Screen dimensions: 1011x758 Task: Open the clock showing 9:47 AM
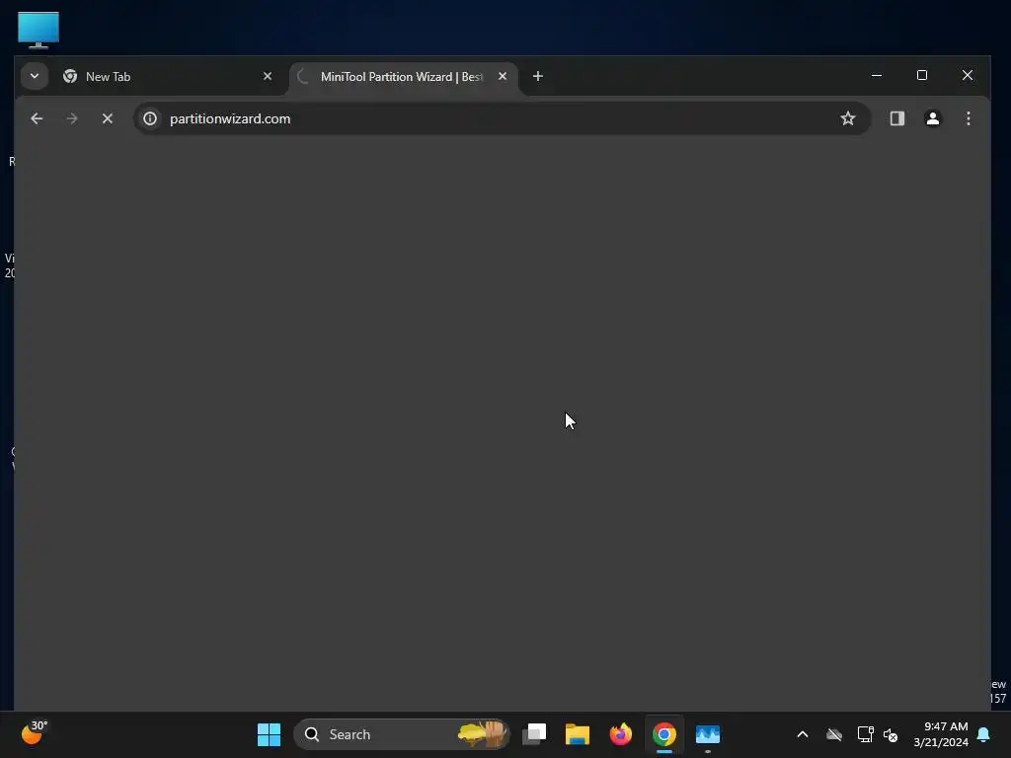click(941, 734)
